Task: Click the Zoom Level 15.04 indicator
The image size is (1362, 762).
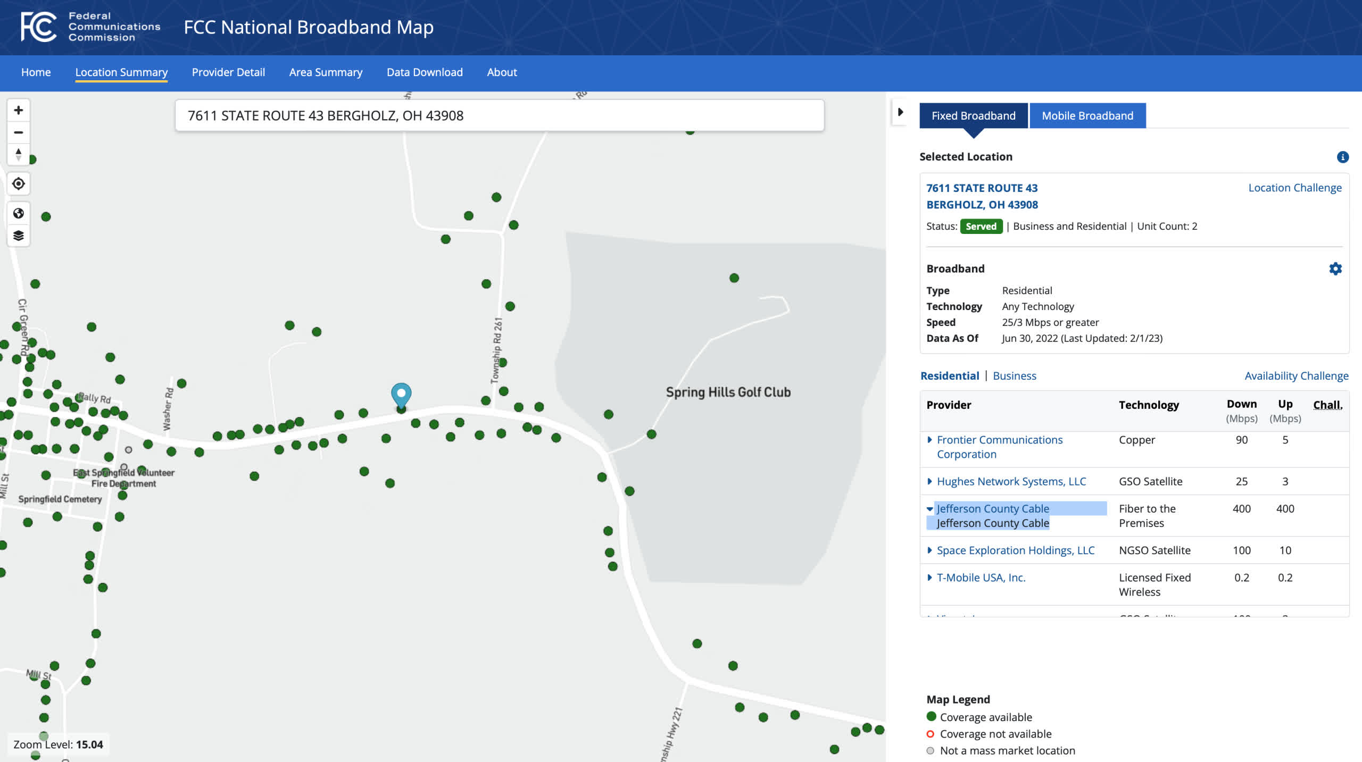Action: coord(58,744)
